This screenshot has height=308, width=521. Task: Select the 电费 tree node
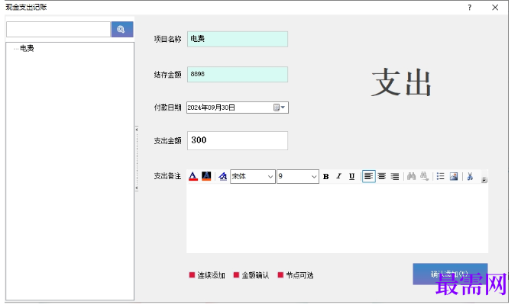[x=27, y=48]
